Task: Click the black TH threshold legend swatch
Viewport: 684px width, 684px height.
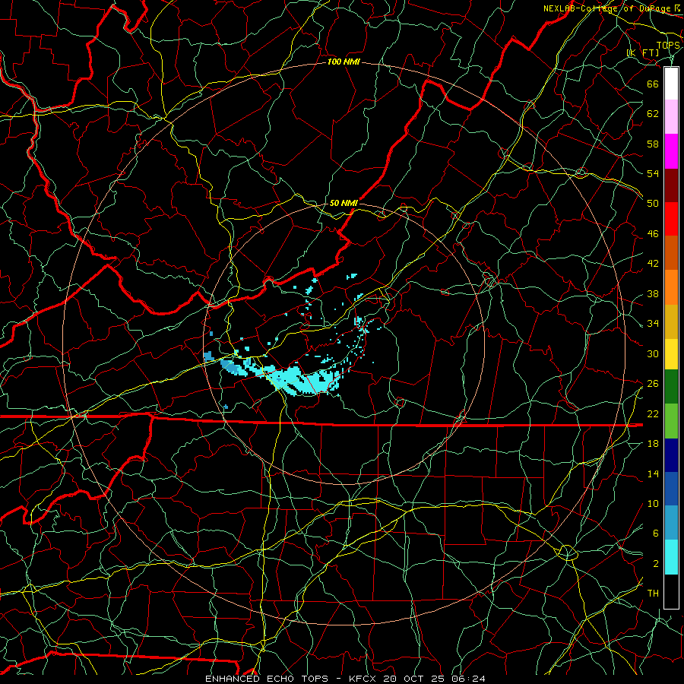Action: [x=671, y=591]
